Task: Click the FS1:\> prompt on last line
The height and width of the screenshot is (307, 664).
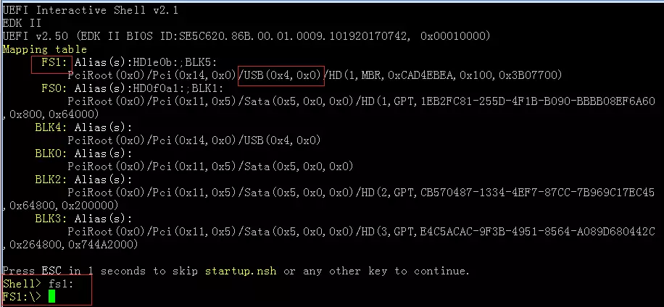Action: [20, 297]
